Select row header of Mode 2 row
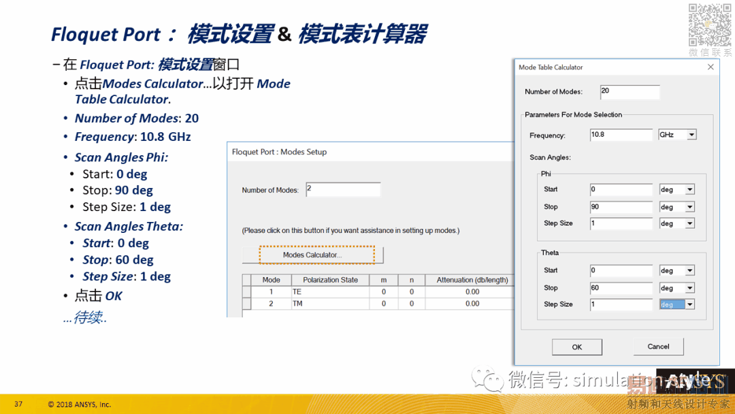735x414 pixels. [246, 303]
